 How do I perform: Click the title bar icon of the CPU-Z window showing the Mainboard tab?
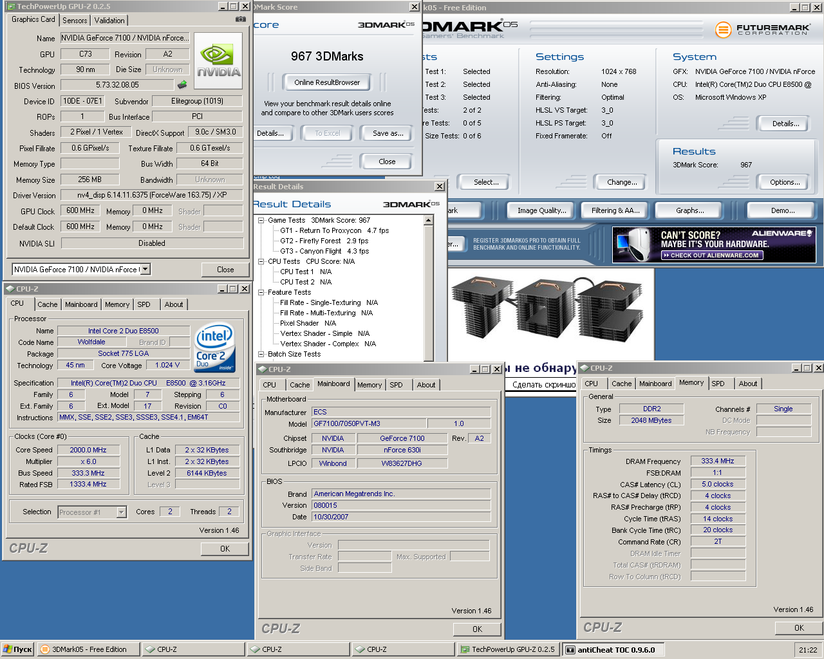(263, 369)
